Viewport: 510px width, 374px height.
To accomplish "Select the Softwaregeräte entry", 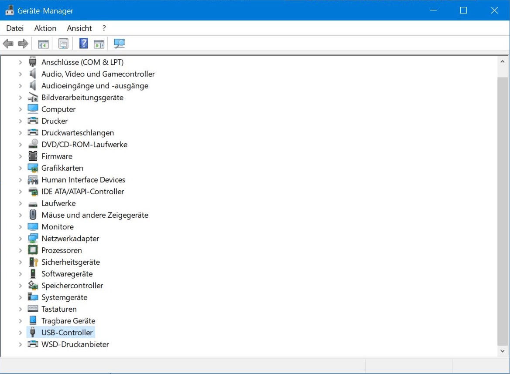I will point(67,274).
